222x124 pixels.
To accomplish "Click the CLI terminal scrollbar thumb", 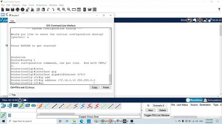I will (110, 78).
